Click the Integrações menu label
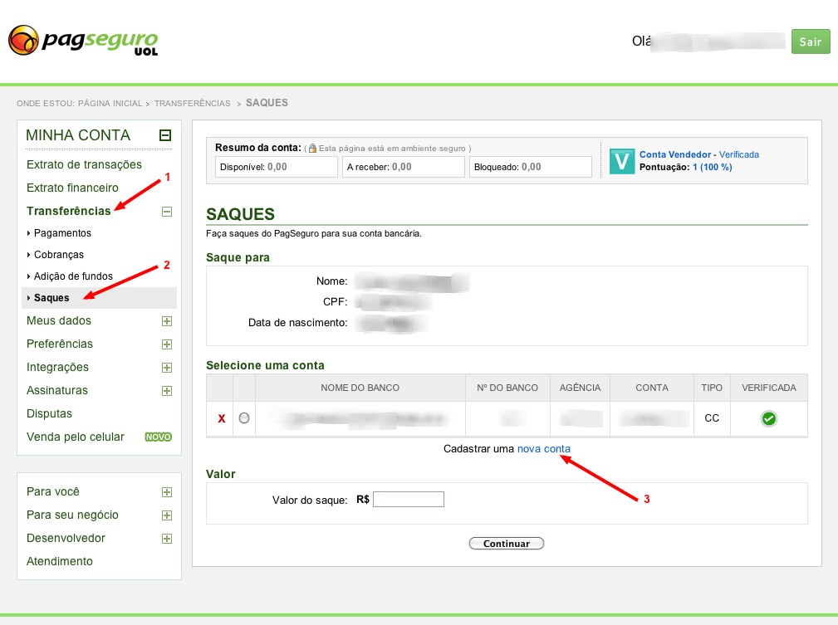838x625 pixels. tap(57, 367)
